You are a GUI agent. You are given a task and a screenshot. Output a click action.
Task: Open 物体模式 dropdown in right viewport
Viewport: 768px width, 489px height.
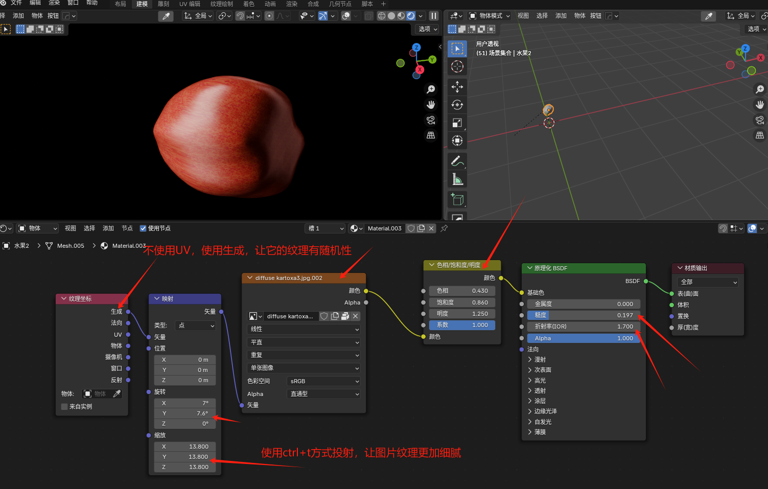pyautogui.click(x=490, y=16)
